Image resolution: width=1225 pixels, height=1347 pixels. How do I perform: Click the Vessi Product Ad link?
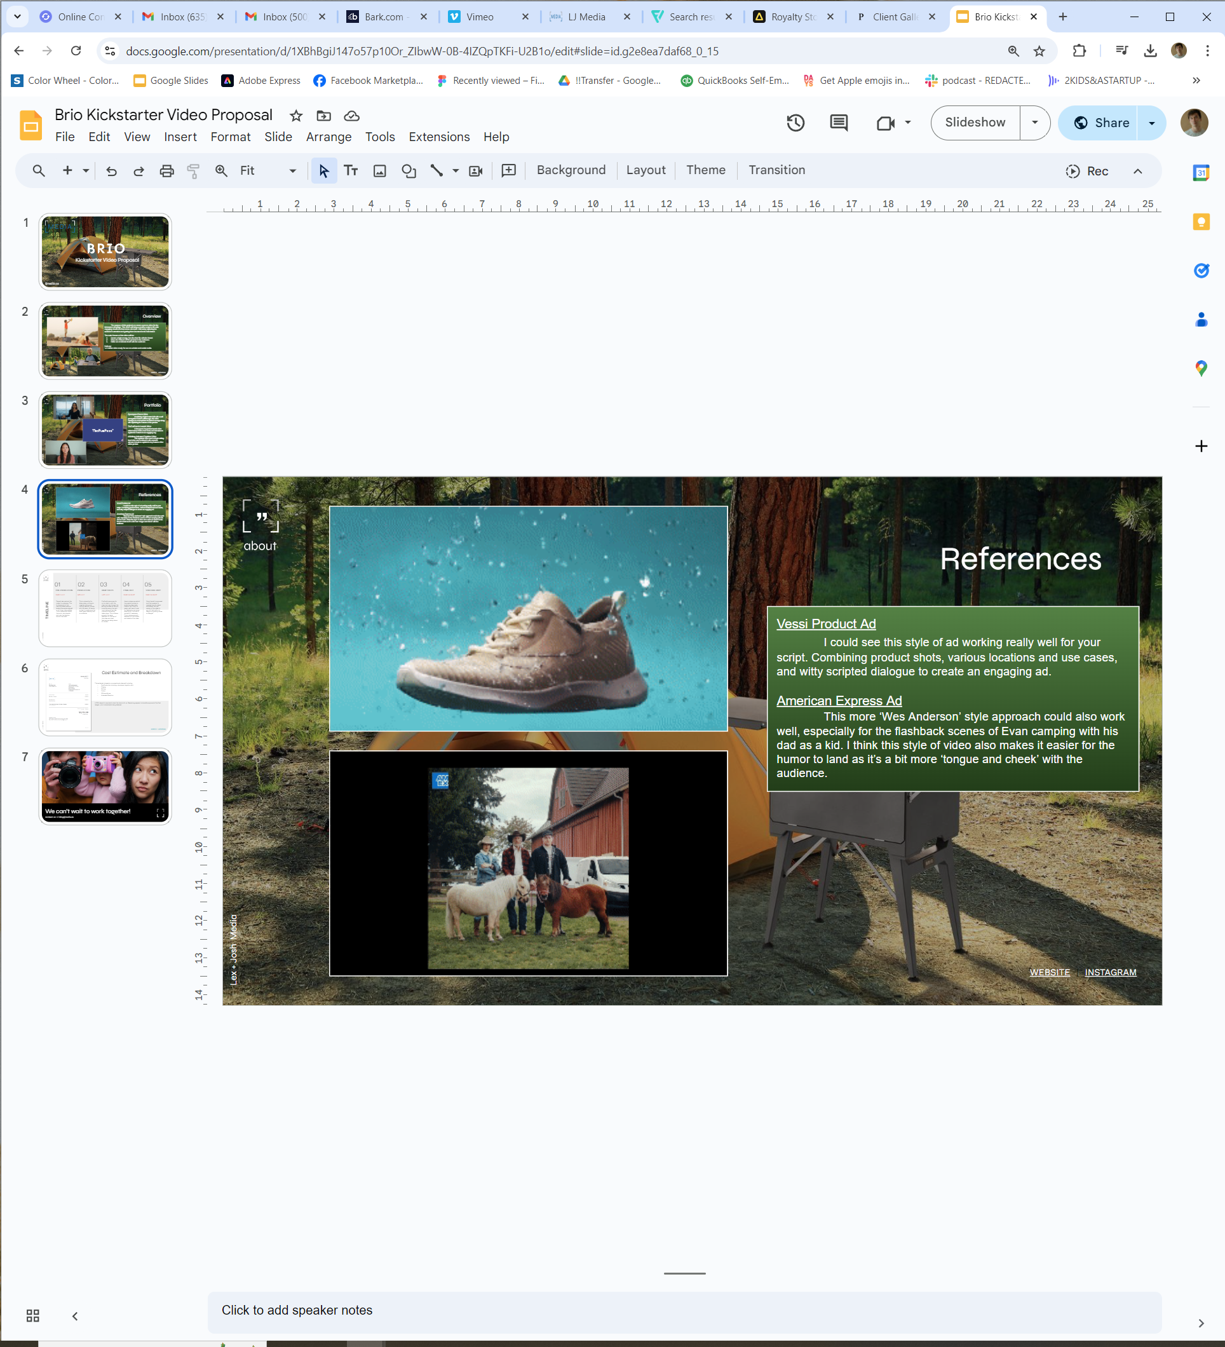pos(826,623)
